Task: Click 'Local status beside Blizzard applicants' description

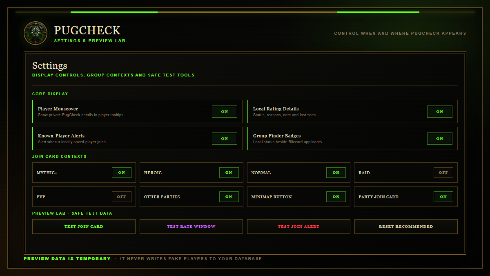Action: [x=287, y=142]
